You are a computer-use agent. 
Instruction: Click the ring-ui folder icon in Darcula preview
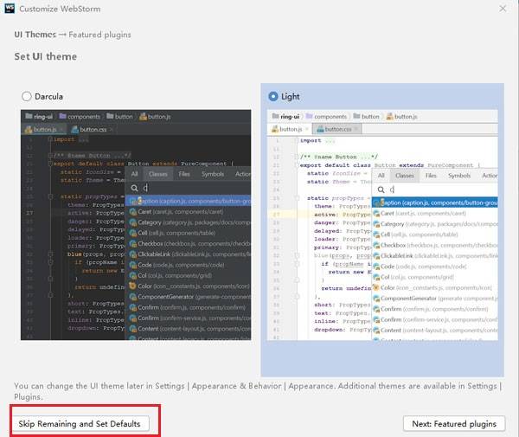tap(29, 116)
